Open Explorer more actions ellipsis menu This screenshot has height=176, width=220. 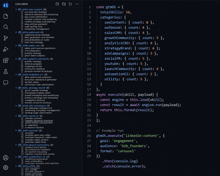click(77, 4)
